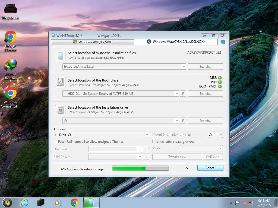The height and width of the screenshot is (208, 278).
Task: Enable drive letter preassignment checkbox
Action: [154, 142]
